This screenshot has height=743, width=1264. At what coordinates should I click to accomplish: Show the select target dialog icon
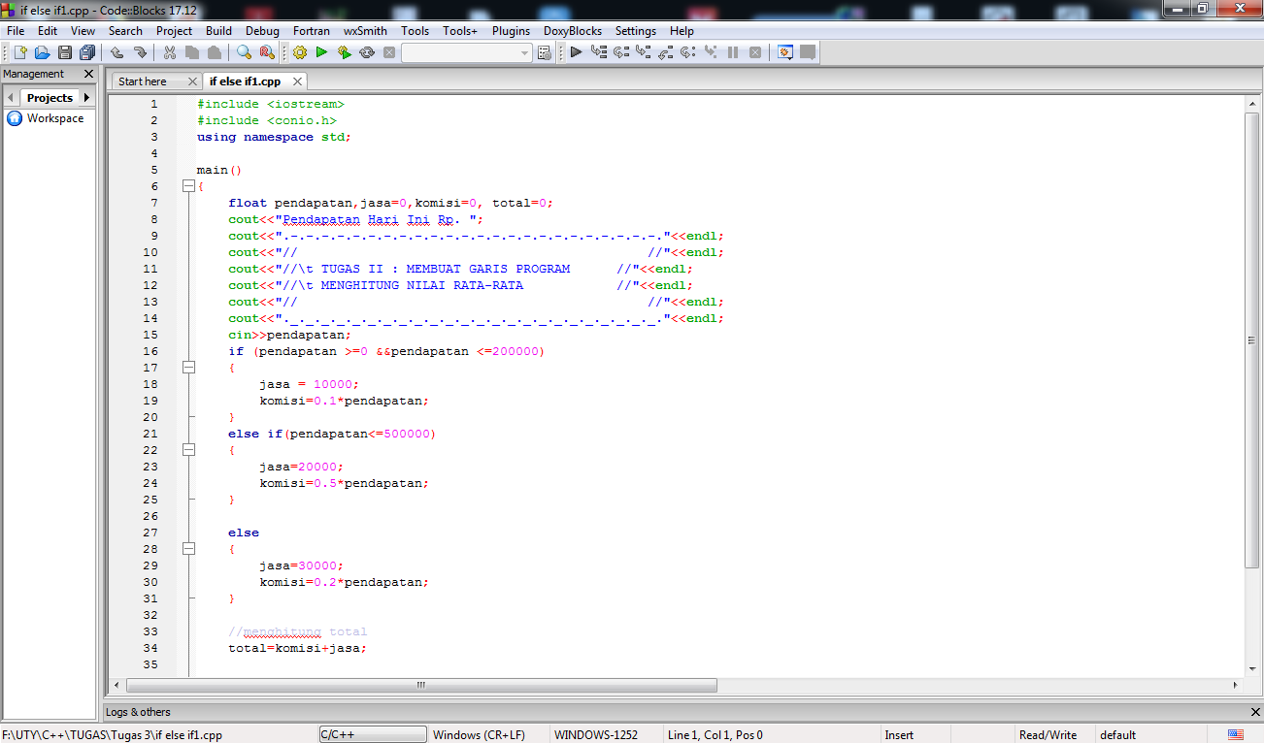point(544,52)
